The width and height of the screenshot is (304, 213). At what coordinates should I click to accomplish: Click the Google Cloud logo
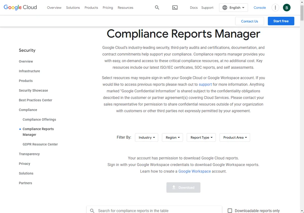coord(20,7)
